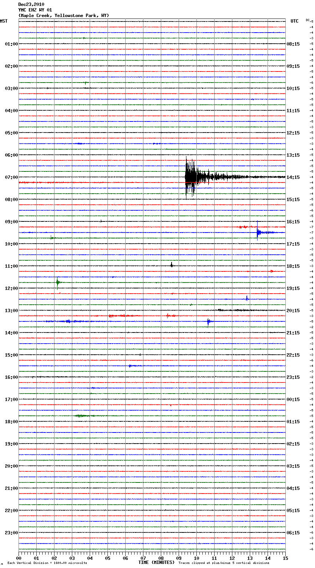Select the 01:00 MST hour label

tap(11, 44)
